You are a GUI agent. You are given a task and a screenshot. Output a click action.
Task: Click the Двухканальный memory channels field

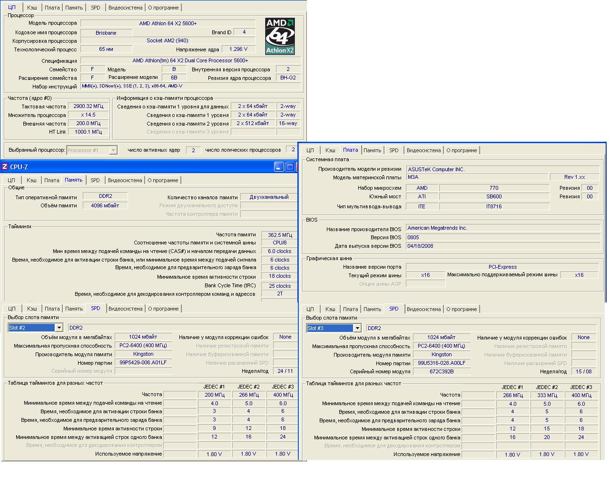coord(269,197)
